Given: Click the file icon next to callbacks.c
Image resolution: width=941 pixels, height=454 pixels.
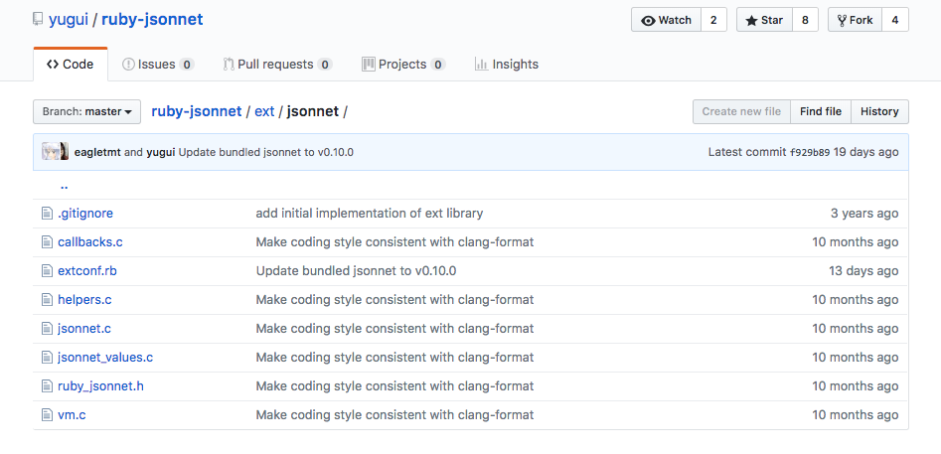Looking at the screenshot, I should 47,242.
